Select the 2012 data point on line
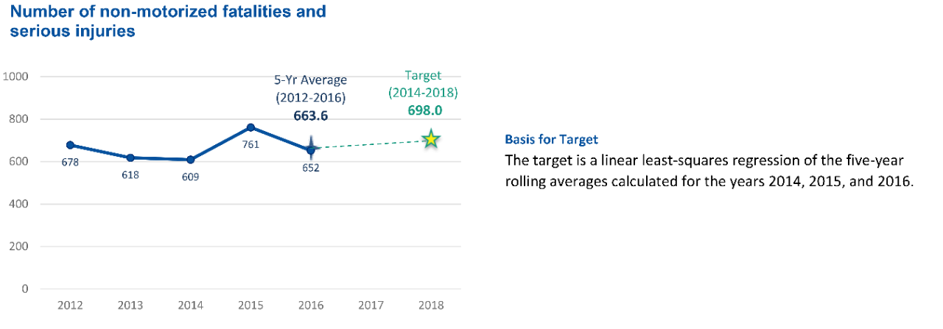 [70, 145]
